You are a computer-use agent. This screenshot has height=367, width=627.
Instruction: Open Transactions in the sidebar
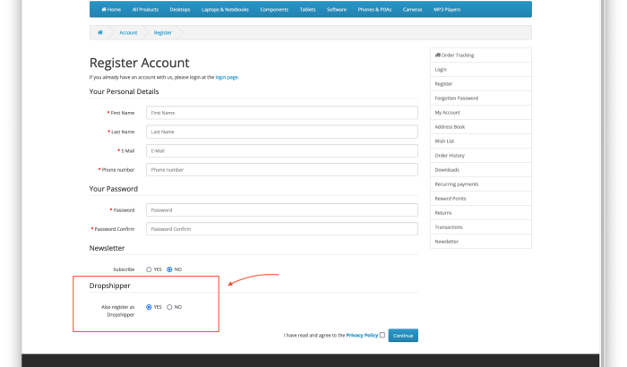pos(481,227)
